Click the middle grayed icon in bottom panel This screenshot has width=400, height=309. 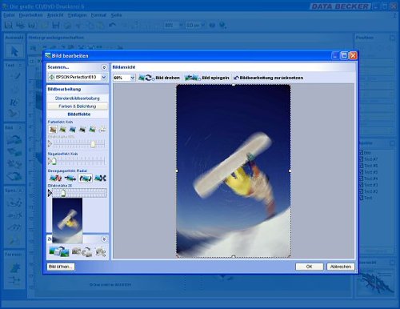pyautogui.click(x=82, y=251)
